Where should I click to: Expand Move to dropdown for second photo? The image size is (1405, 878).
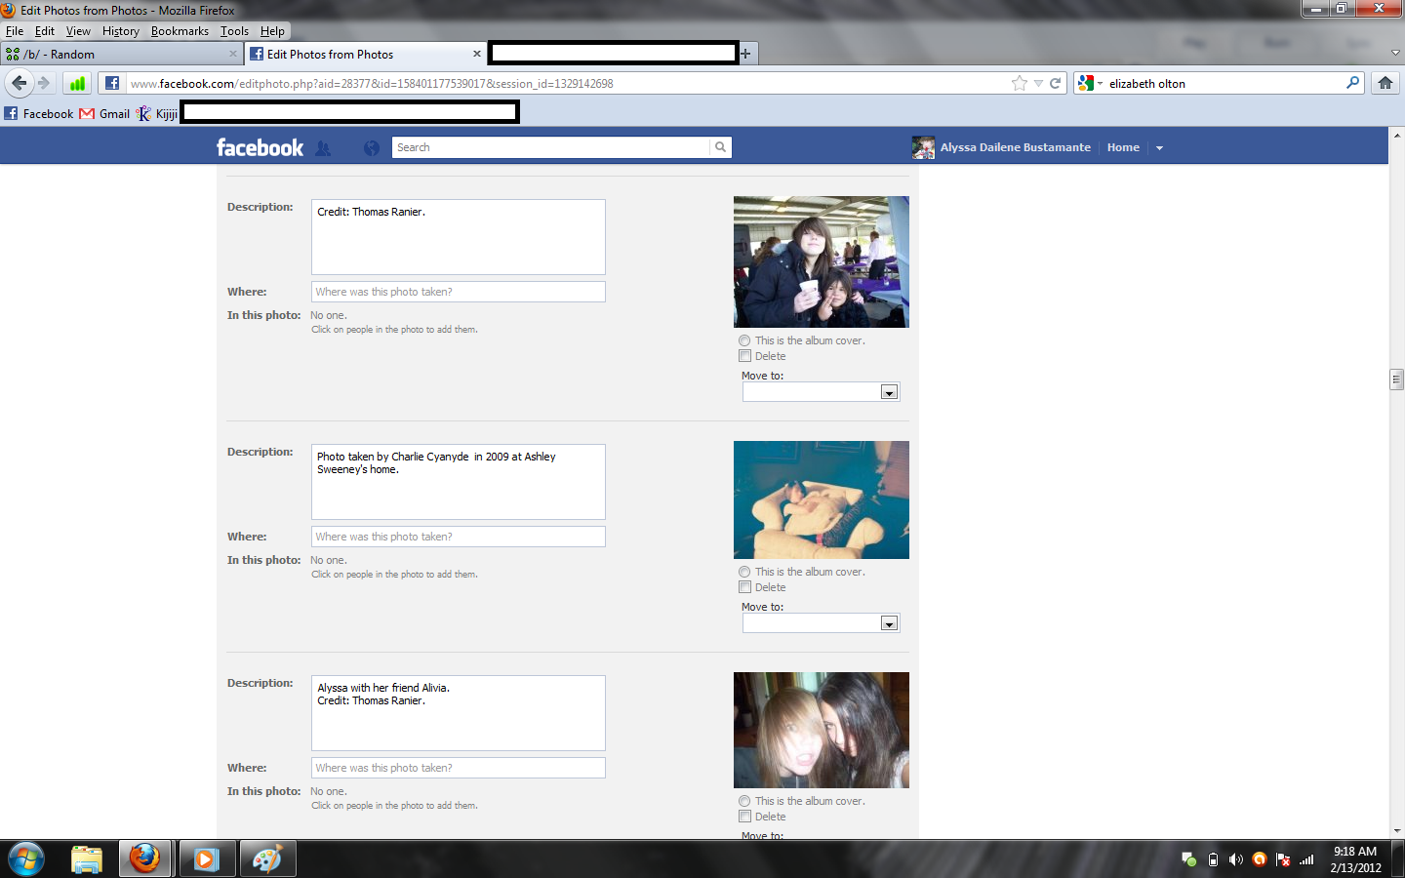[x=888, y=623]
